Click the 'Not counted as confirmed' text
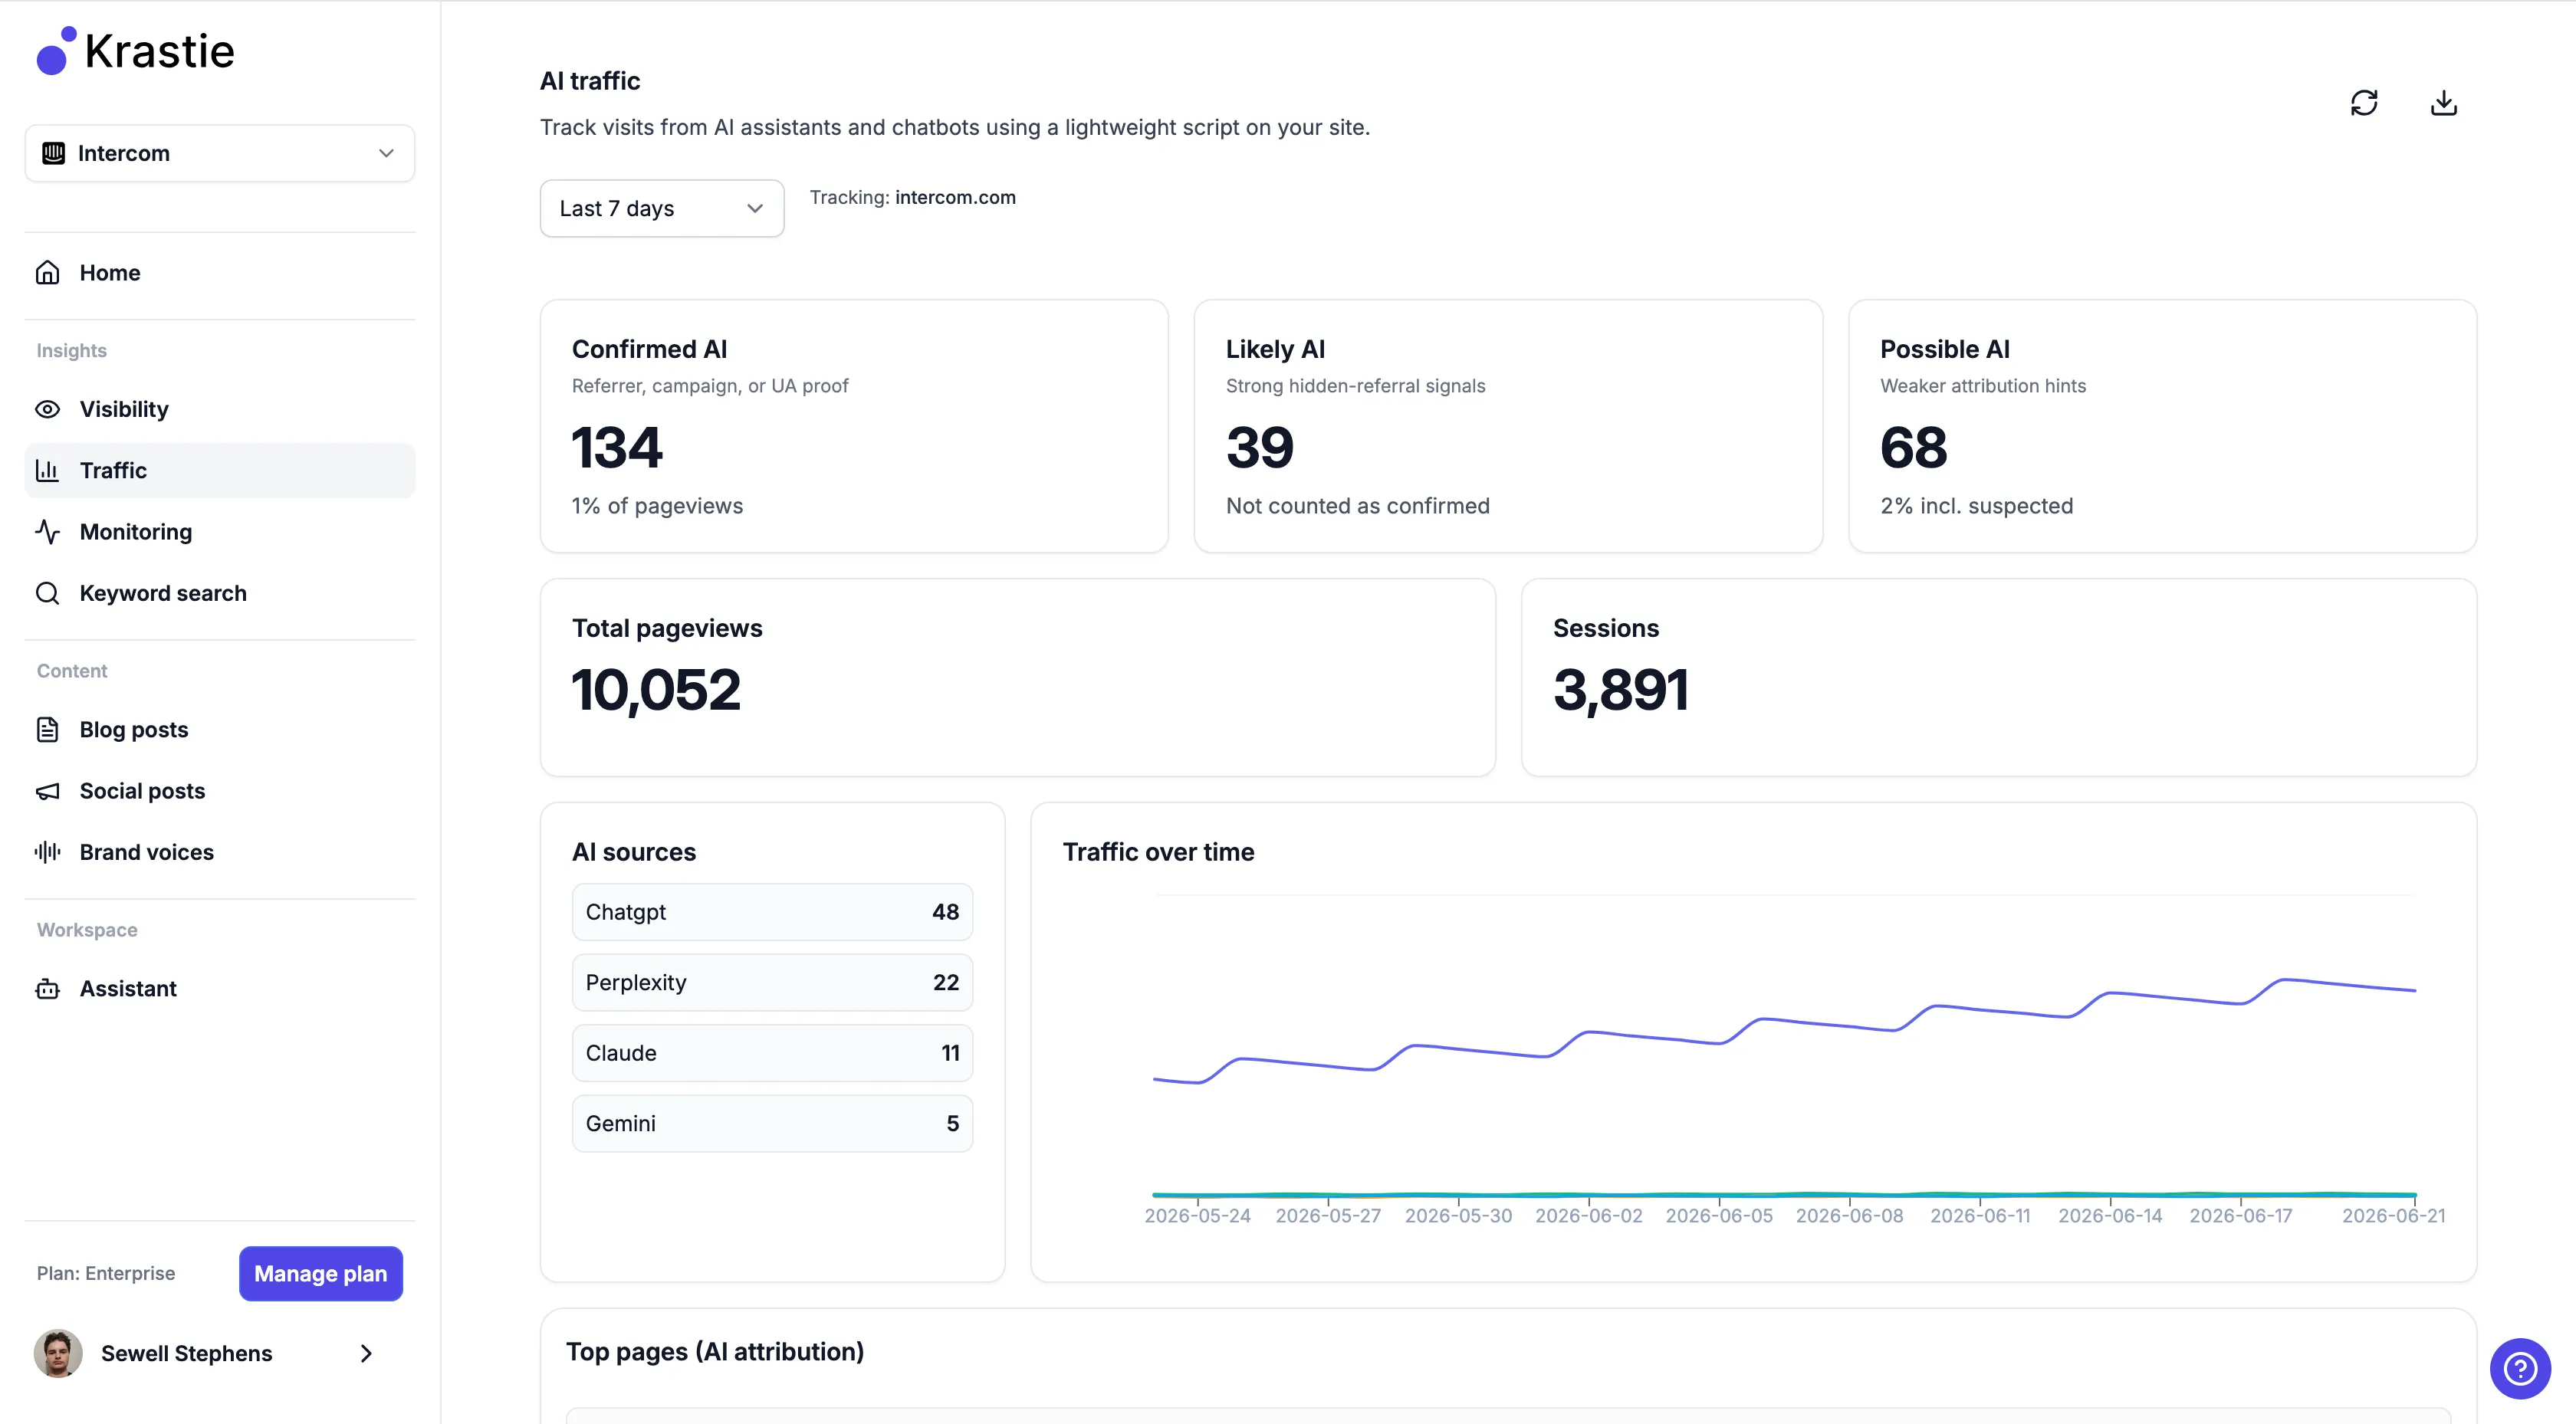The width and height of the screenshot is (2576, 1424). (x=1358, y=506)
